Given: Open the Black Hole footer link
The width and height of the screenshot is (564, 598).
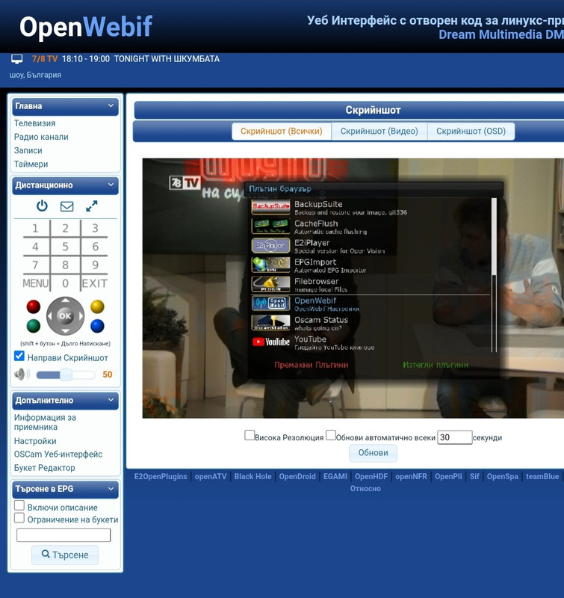Looking at the screenshot, I should 252,476.
